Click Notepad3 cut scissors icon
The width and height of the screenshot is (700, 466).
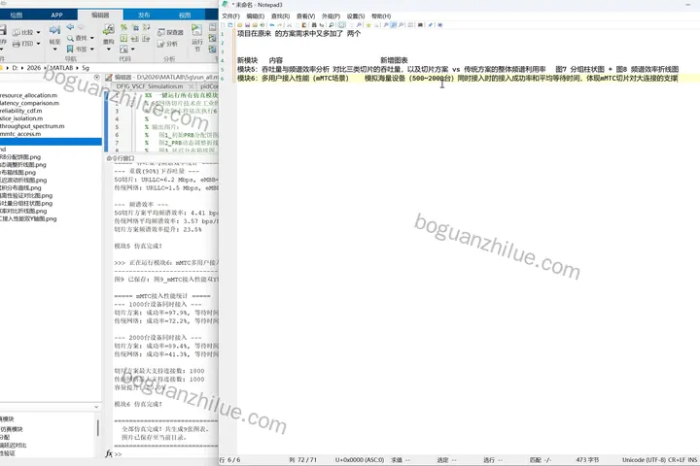tap(290, 25)
